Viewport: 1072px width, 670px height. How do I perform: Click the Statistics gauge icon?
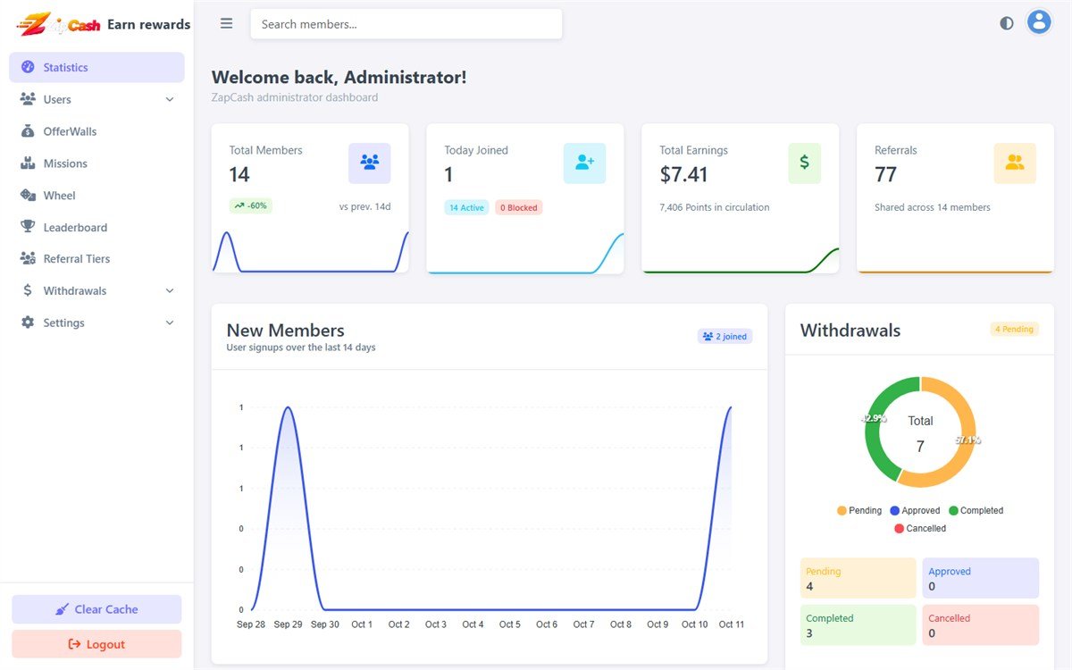click(28, 67)
